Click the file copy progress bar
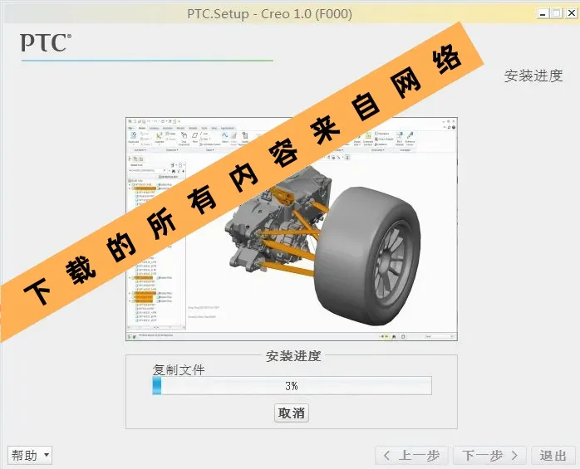This screenshot has height=469, width=580. coord(292,386)
